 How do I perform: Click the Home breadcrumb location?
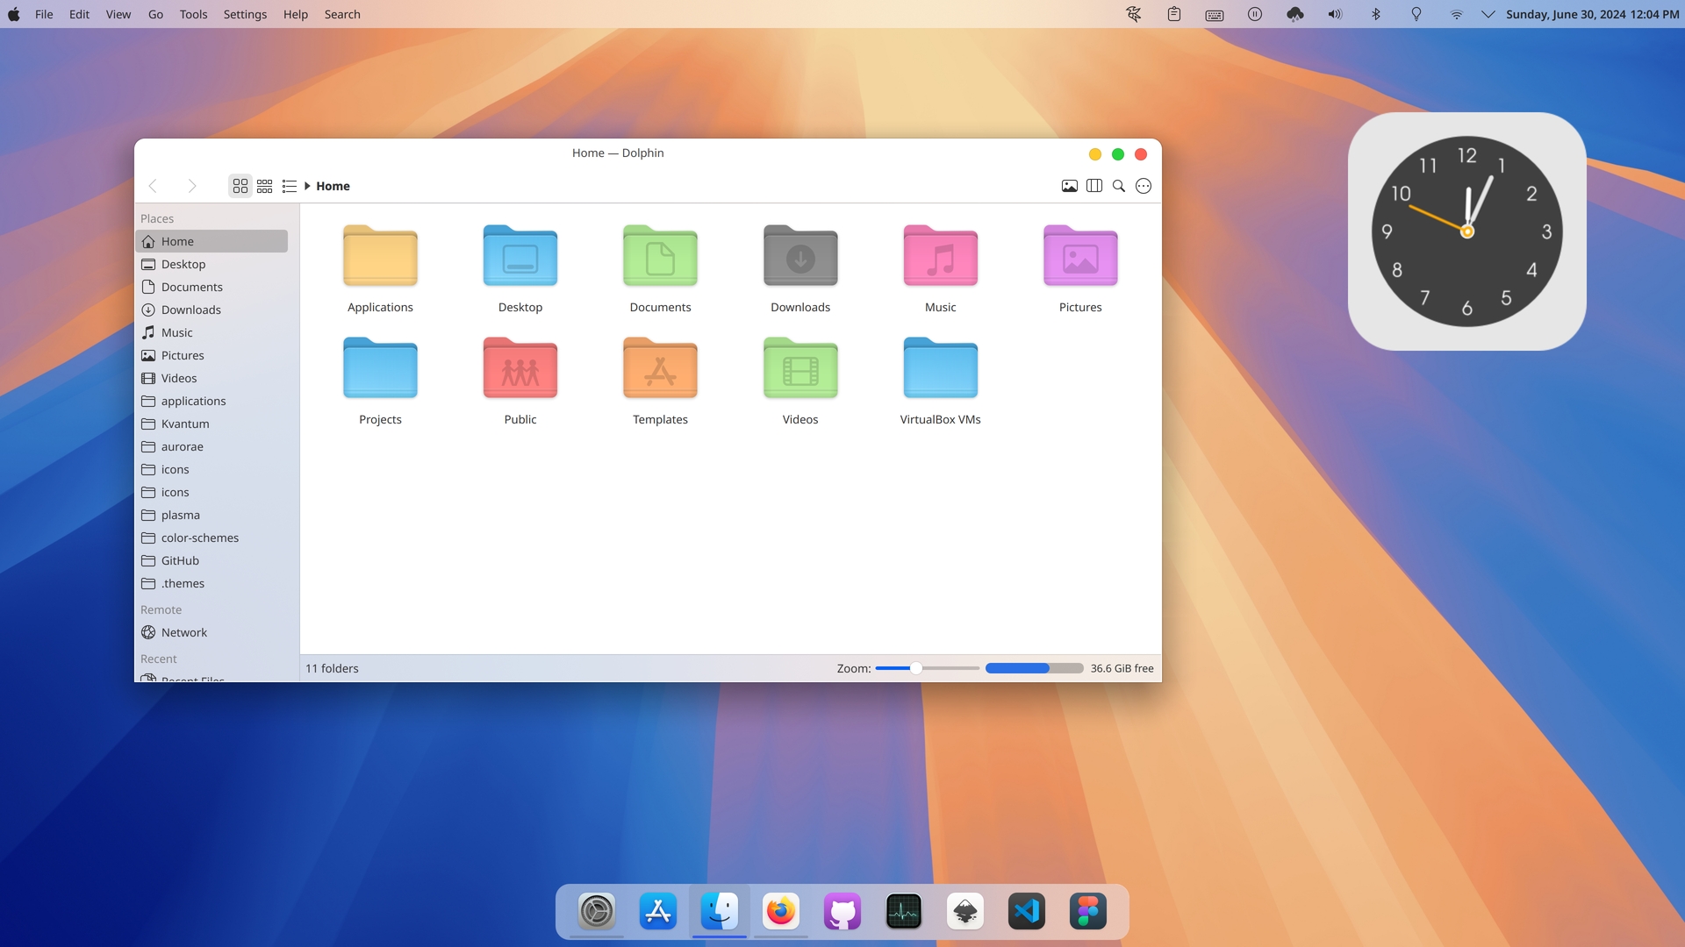pos(333,186)
